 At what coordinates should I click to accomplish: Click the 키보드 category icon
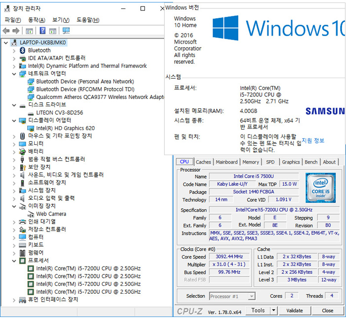[23, 245]
